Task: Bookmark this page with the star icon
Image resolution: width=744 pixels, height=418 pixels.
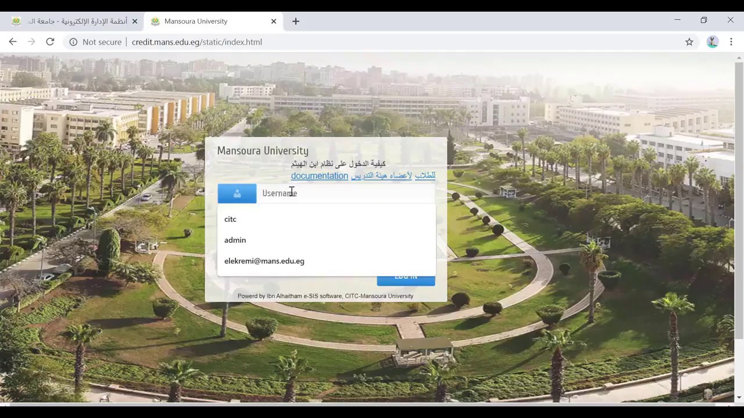Action: point(689,42)
